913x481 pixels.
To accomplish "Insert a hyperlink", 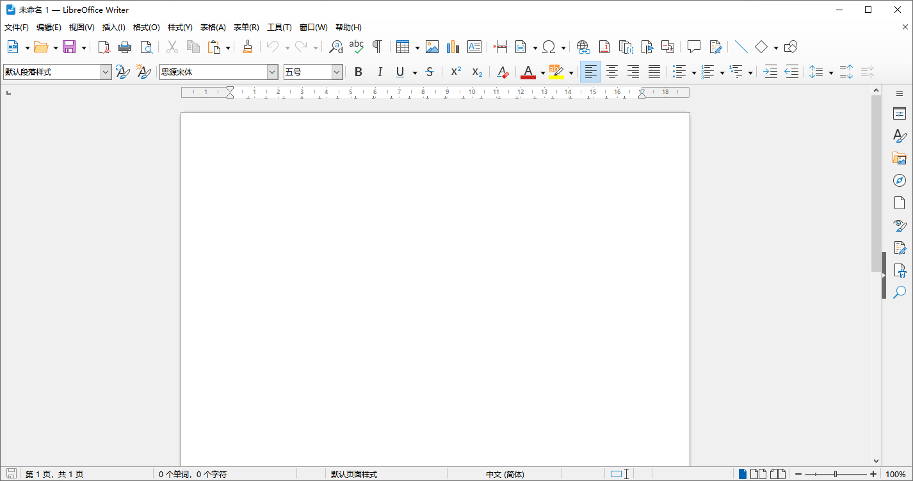I will [x=583, y=47].
